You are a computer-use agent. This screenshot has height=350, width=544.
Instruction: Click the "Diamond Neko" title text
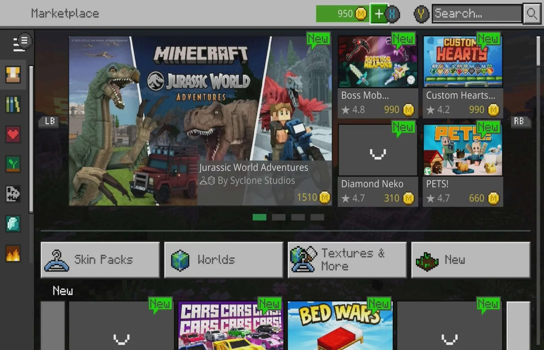coord(372,184)
